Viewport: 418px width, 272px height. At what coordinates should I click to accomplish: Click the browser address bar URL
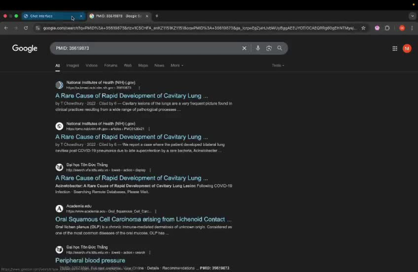(199, 28)
